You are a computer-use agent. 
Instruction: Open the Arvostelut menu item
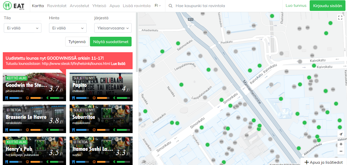click(x=80, y=6)
